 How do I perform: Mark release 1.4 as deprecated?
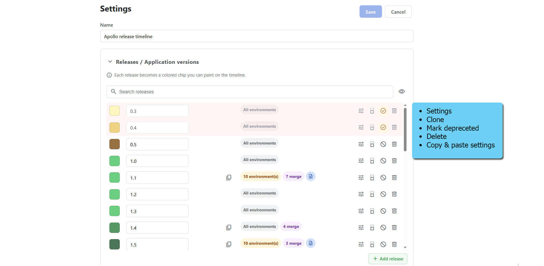(x=383, y=228)
